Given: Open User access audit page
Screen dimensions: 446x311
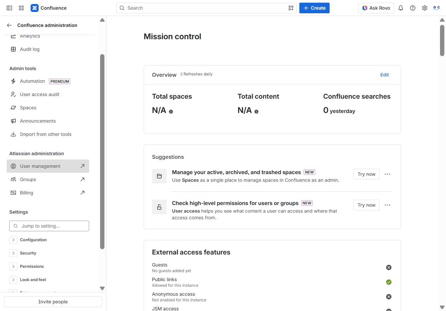Looking at the screenshot, I should [48, 94].
